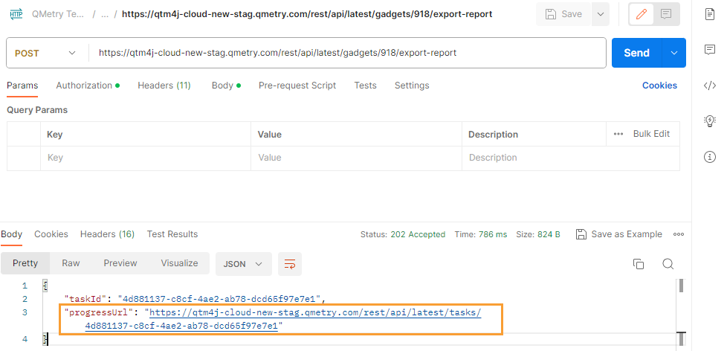
Task: Switch to the Authorization tab
Action: pos(87,86)
